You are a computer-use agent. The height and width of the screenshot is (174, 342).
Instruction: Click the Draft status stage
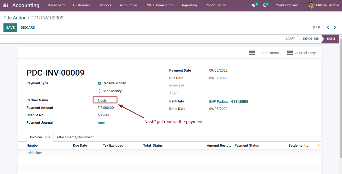(290, 39)
